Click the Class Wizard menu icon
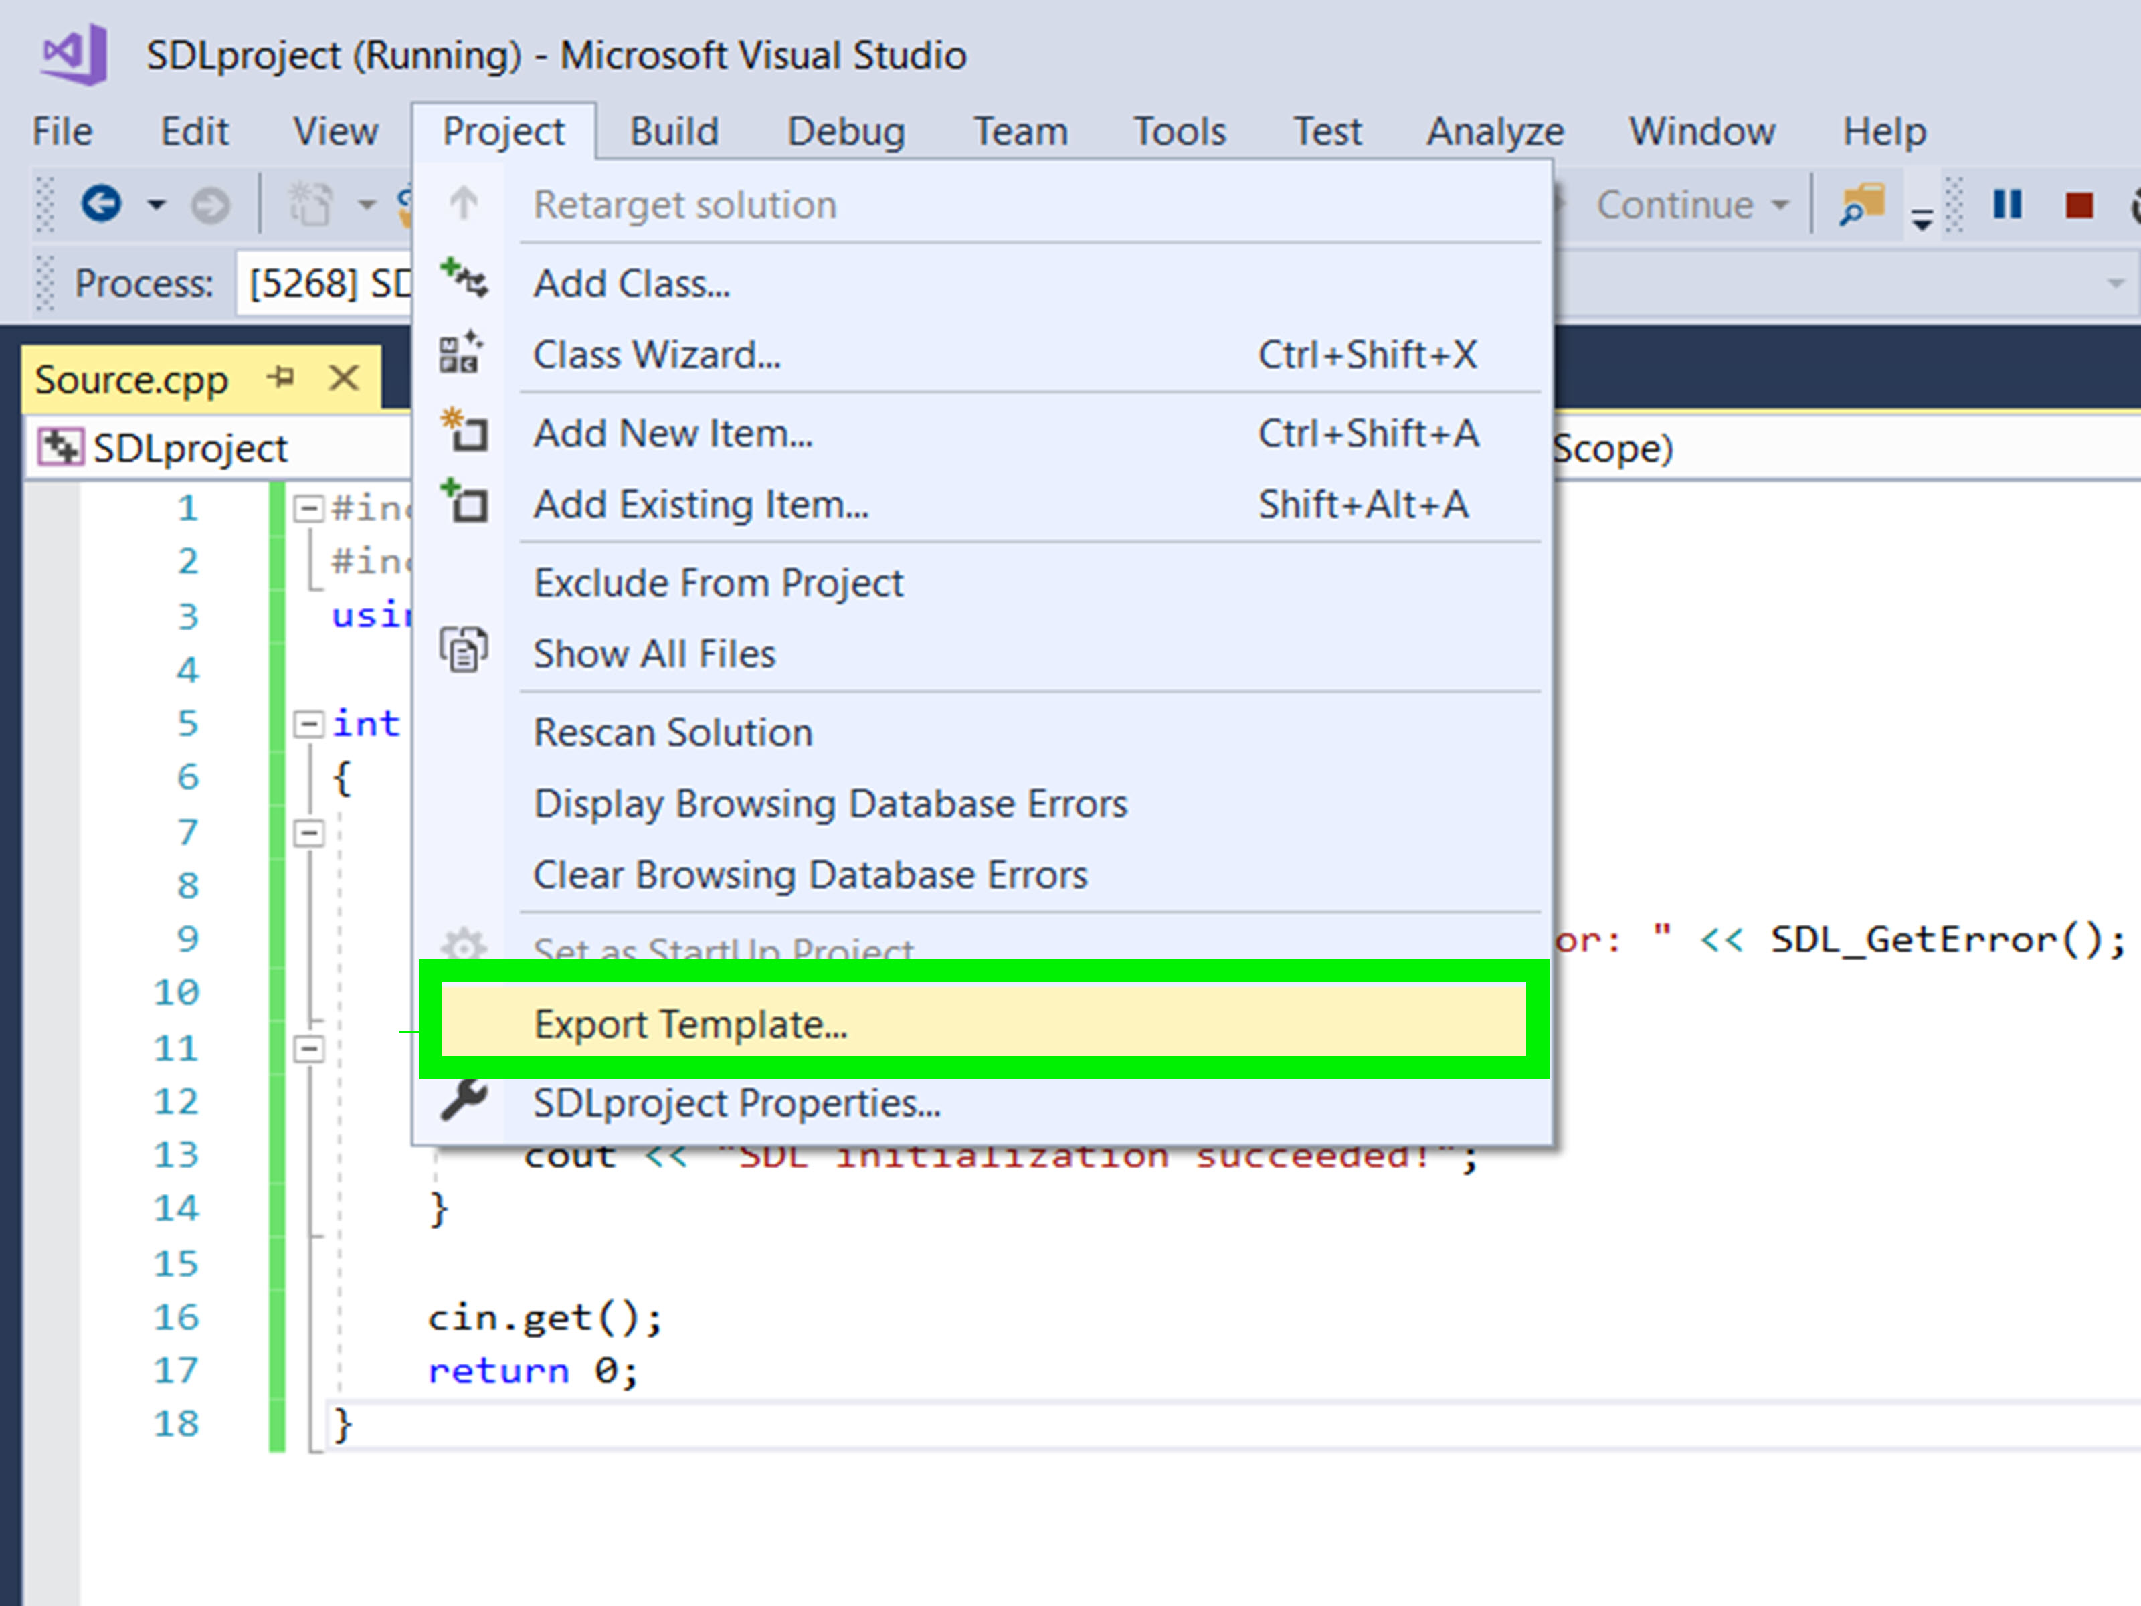 tap(462, 353)
